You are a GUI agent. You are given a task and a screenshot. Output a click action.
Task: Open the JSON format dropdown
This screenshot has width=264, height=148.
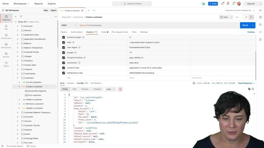tap(110, 89)
